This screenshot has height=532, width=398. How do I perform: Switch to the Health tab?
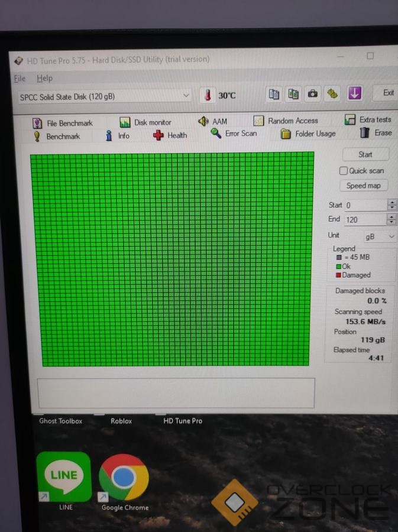pyautogui.click(x=170, y=135)
